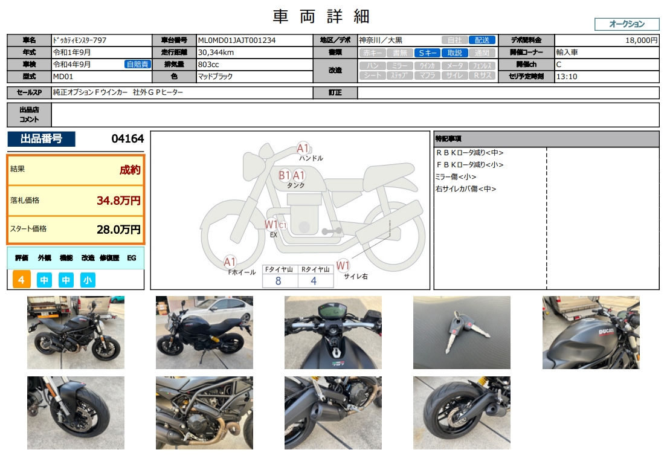
Task: Open the engine and trellis frame photo
Action: click(204, 413)
